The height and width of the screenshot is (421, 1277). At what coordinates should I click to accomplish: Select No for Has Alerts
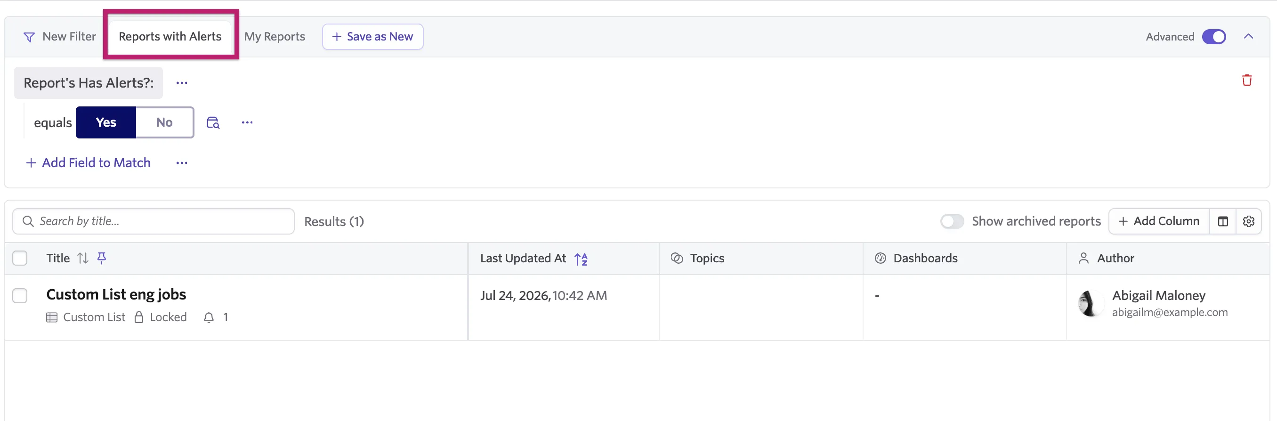point(165,122)
